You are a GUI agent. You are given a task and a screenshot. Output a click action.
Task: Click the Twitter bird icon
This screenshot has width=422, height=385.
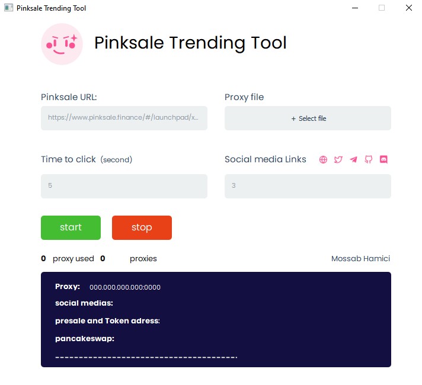click(338, 159)
